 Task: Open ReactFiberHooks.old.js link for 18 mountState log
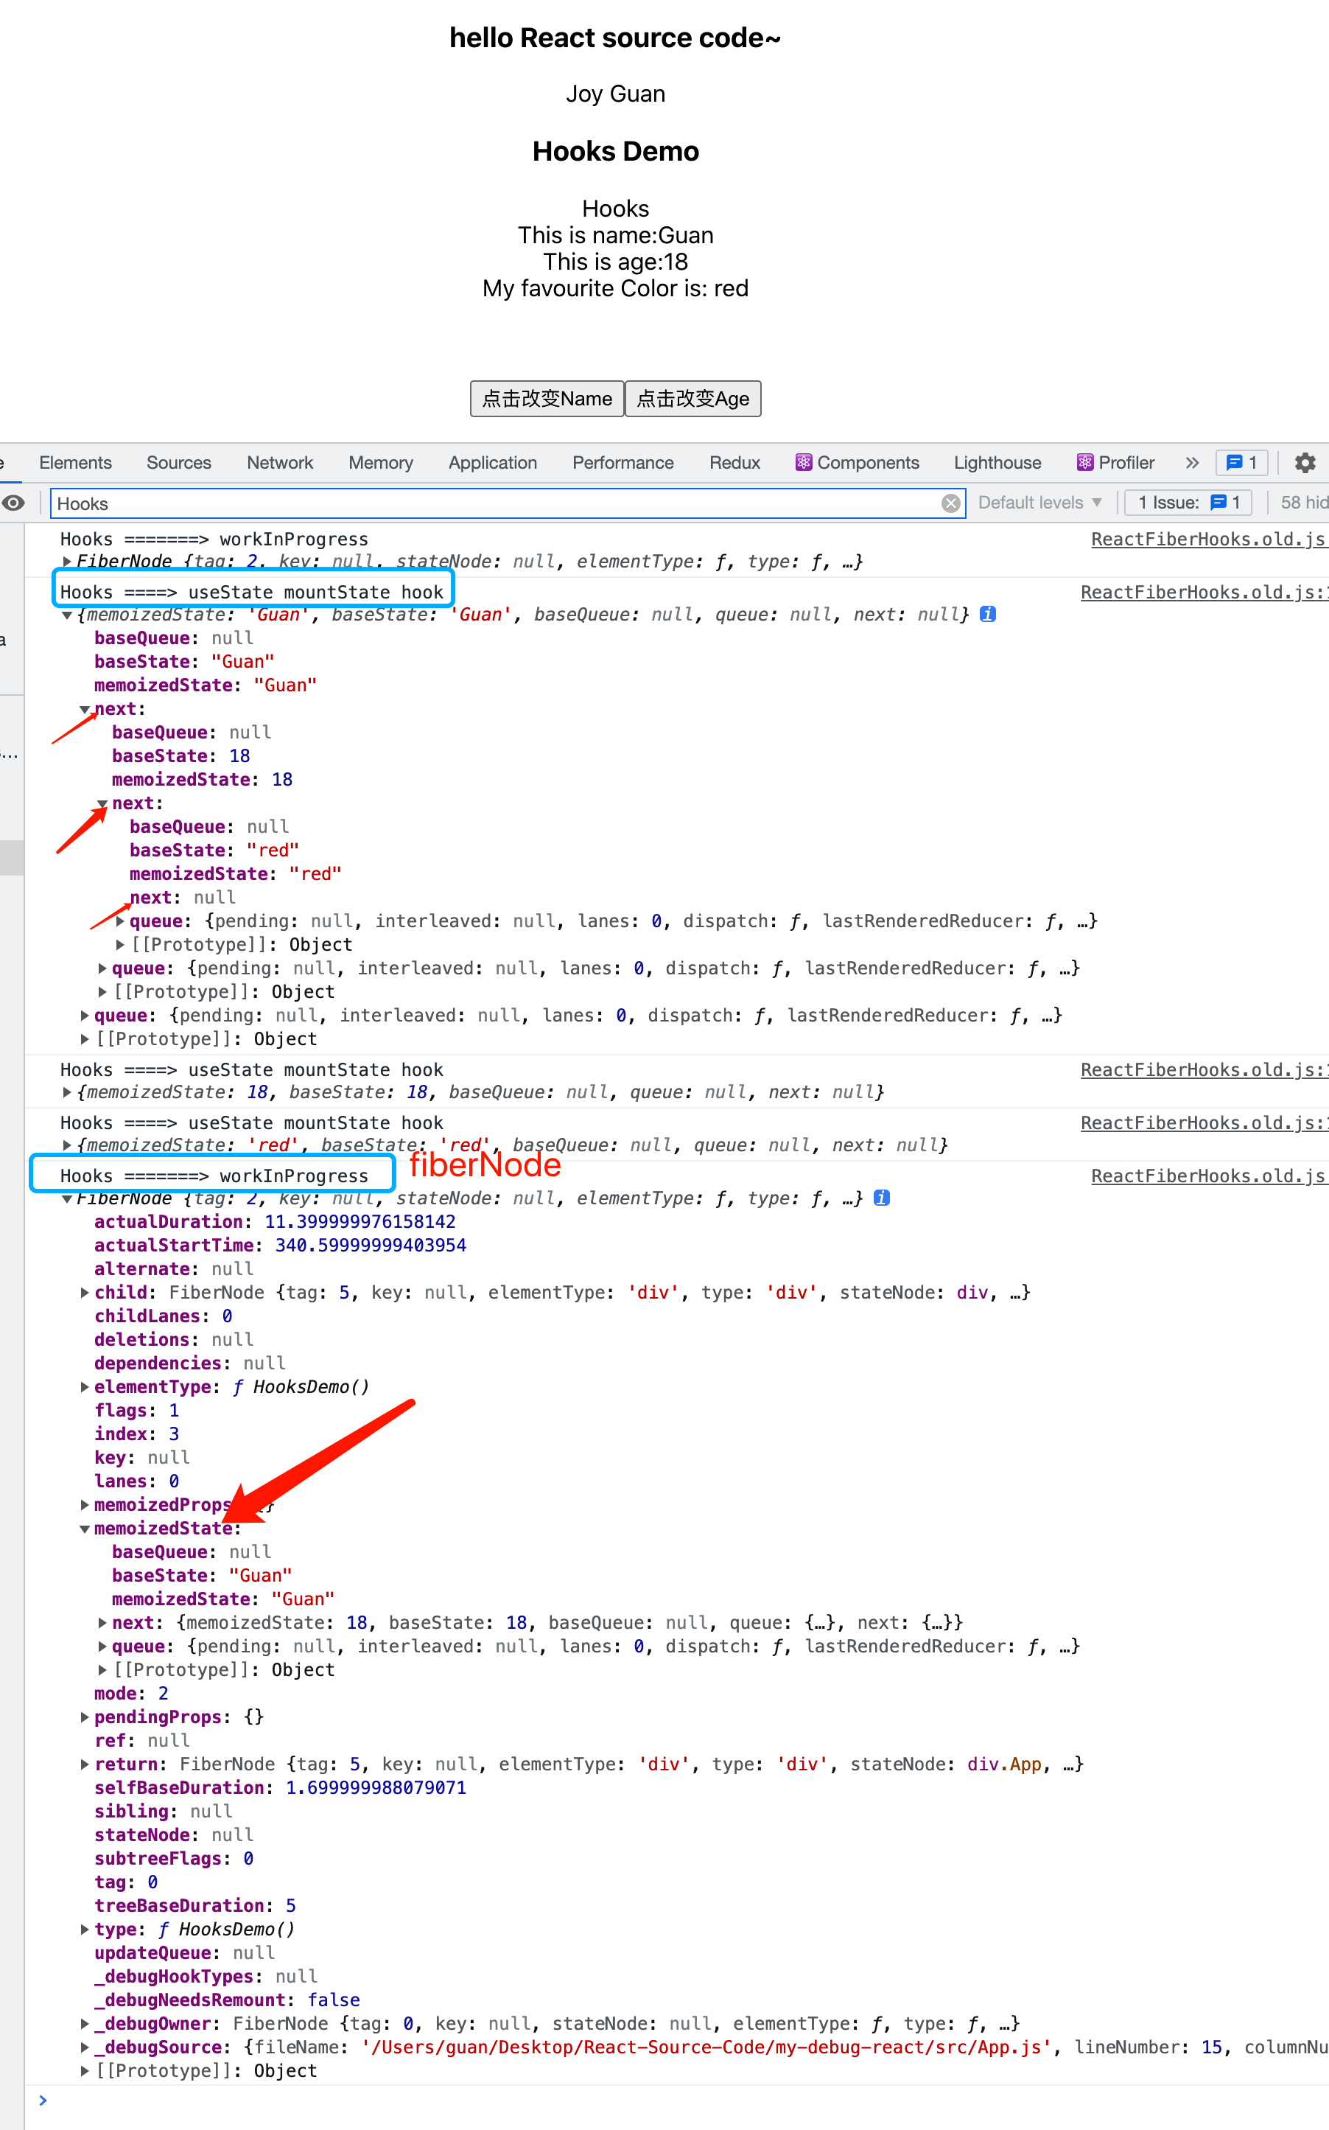click(x=1203, y=1069)
